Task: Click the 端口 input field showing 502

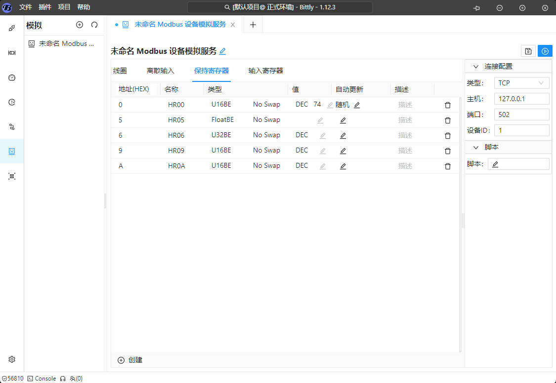Action: point(521,115)
